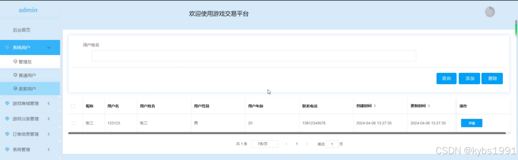Click the vertical page scrollbar thumb

pyautogui.click(x=516, y=27)
